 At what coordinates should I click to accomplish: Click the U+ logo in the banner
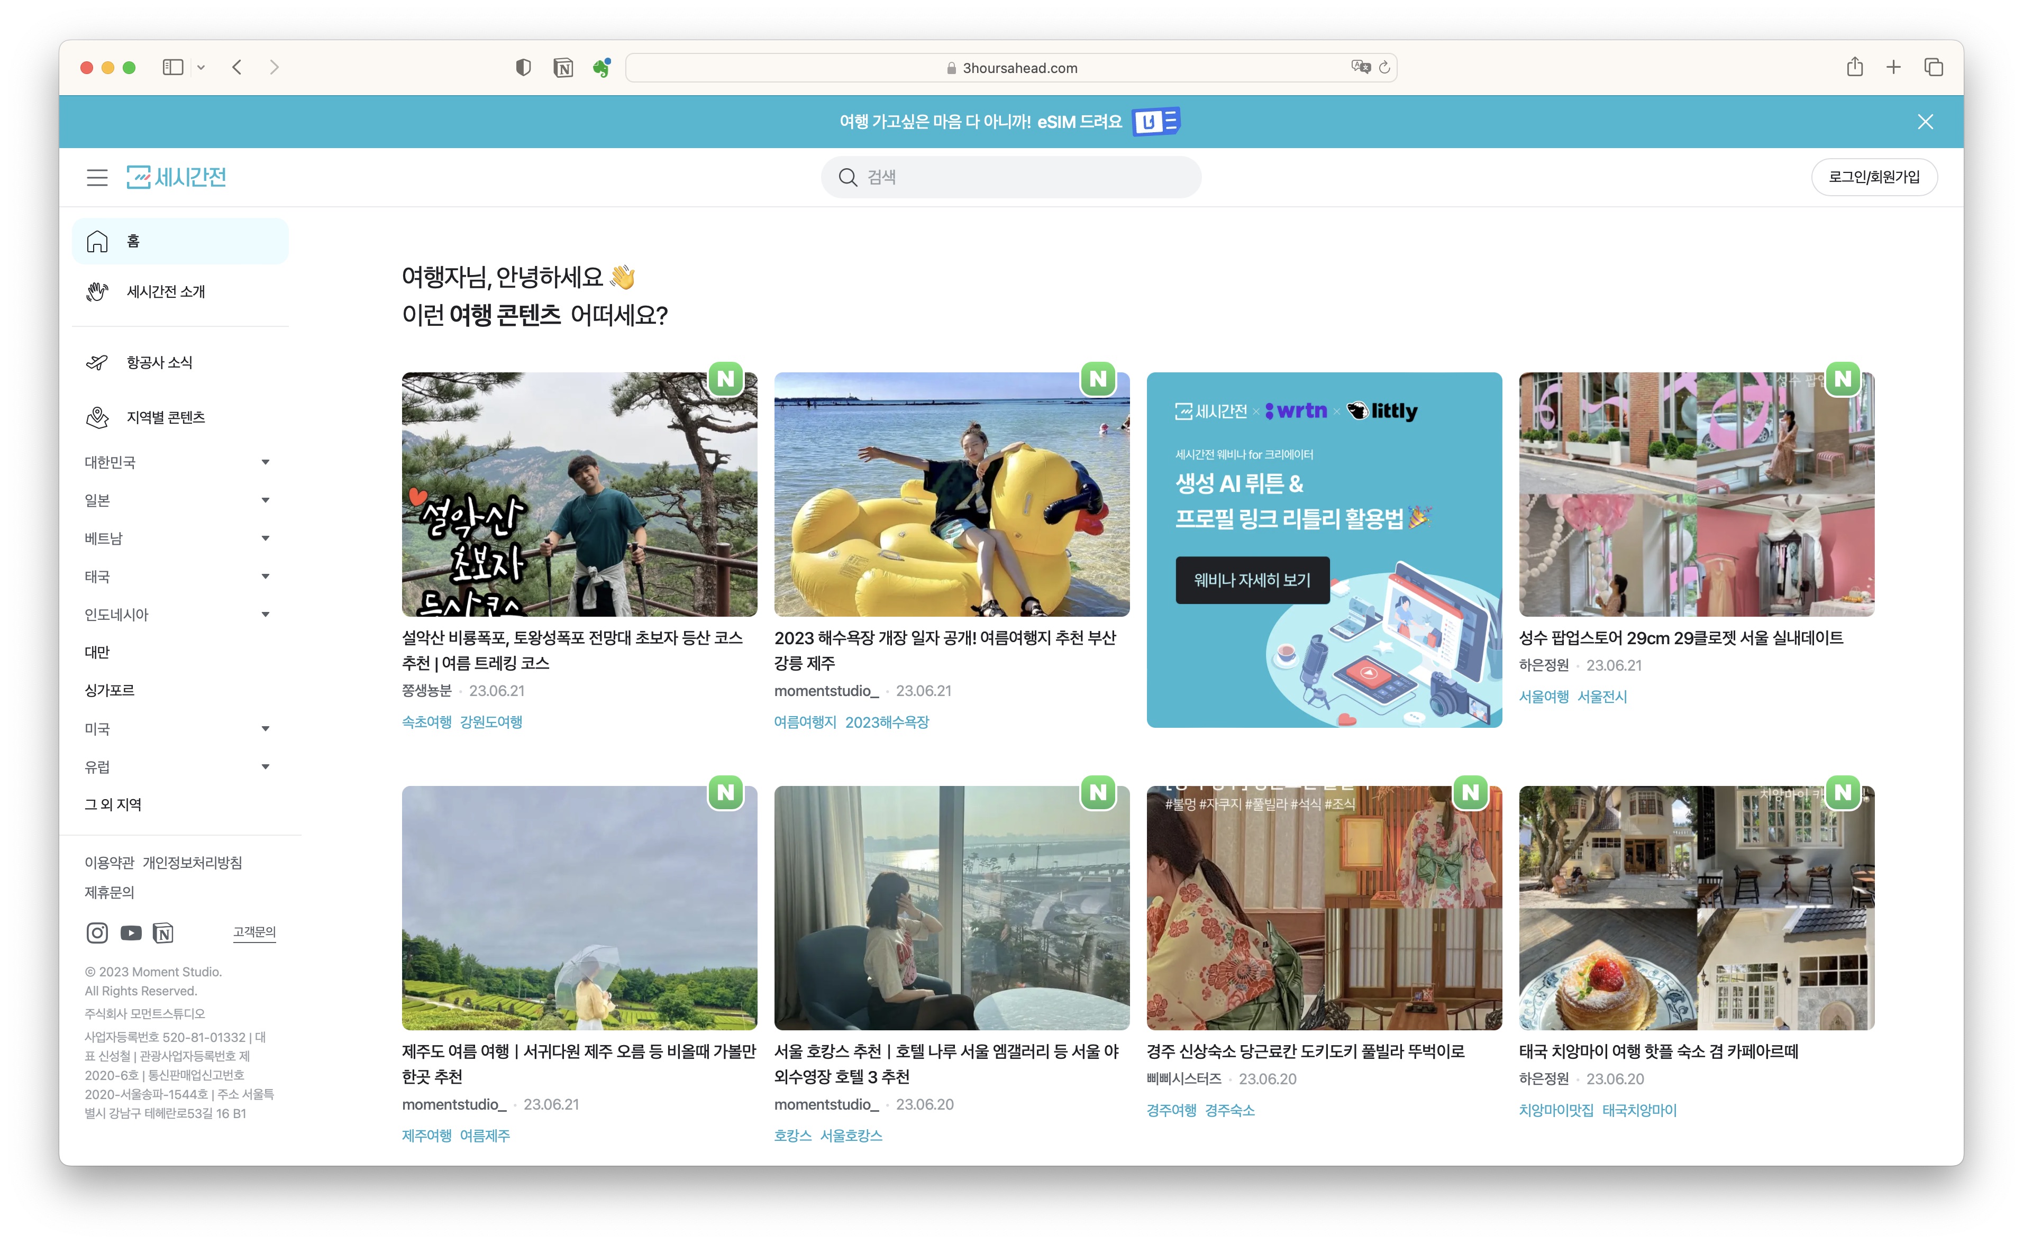(1155, 122)
